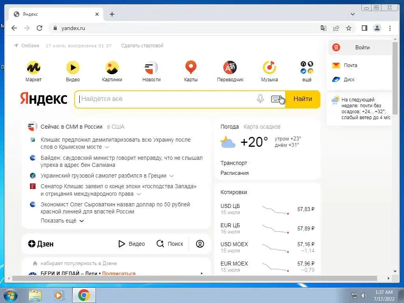Click Сделать стартовой link
The height and width of the screenshot is (303, 404).
tap(142, 46)
